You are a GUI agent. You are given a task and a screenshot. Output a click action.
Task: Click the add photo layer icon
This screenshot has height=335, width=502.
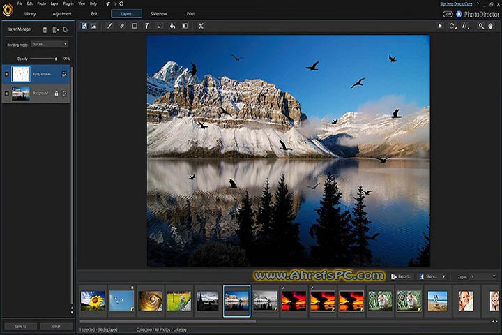click(94, 27)
